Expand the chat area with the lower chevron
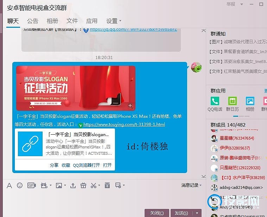 [x=204, y=177]
